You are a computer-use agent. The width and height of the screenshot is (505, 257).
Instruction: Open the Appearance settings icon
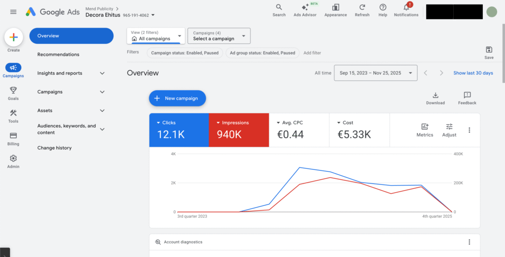click(335, 7)
